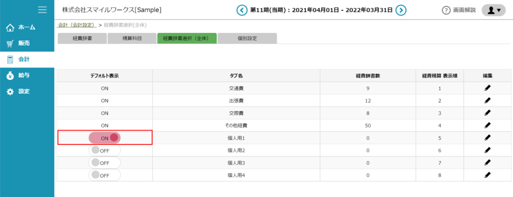Go to previous fiscal period arrow
513x197 pixels.
[242, 10]
